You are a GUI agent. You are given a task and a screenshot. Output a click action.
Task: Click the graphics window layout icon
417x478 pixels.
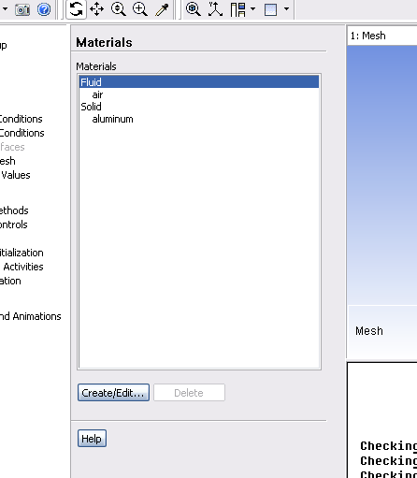pos(270,9)
